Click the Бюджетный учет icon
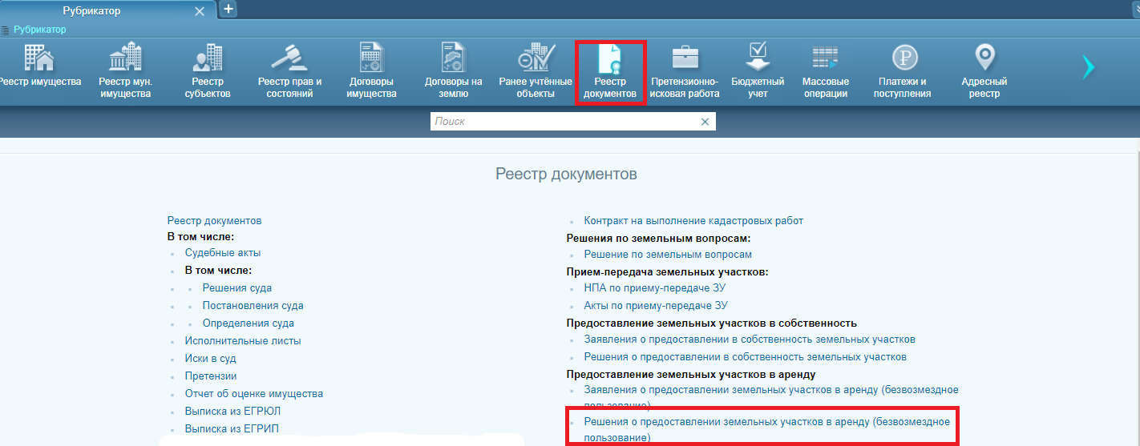Viewport: 1140px width, 446px height. 758,58
